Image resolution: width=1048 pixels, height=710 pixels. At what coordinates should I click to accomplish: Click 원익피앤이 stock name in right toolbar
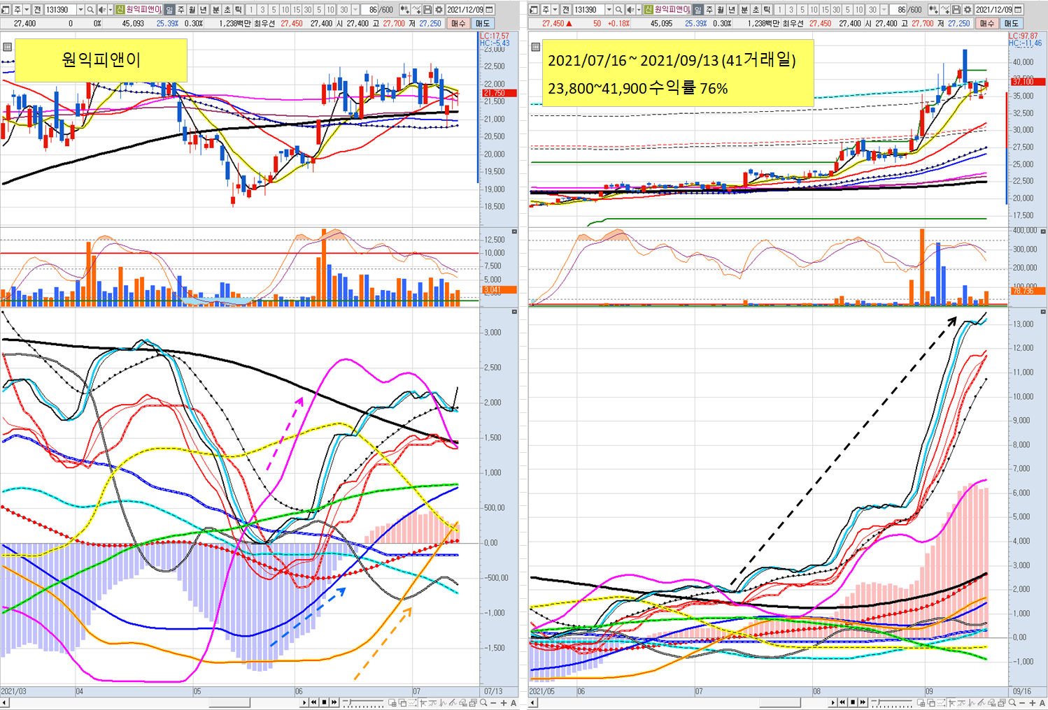click(x=672, y=10)
